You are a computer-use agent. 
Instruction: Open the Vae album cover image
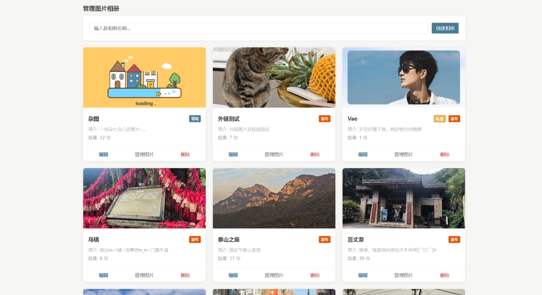coord(403,77)
